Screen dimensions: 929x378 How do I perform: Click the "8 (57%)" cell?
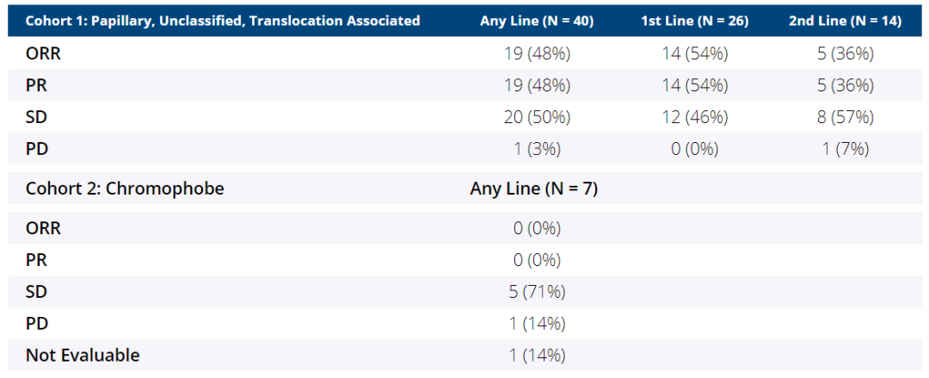[845, 117]
